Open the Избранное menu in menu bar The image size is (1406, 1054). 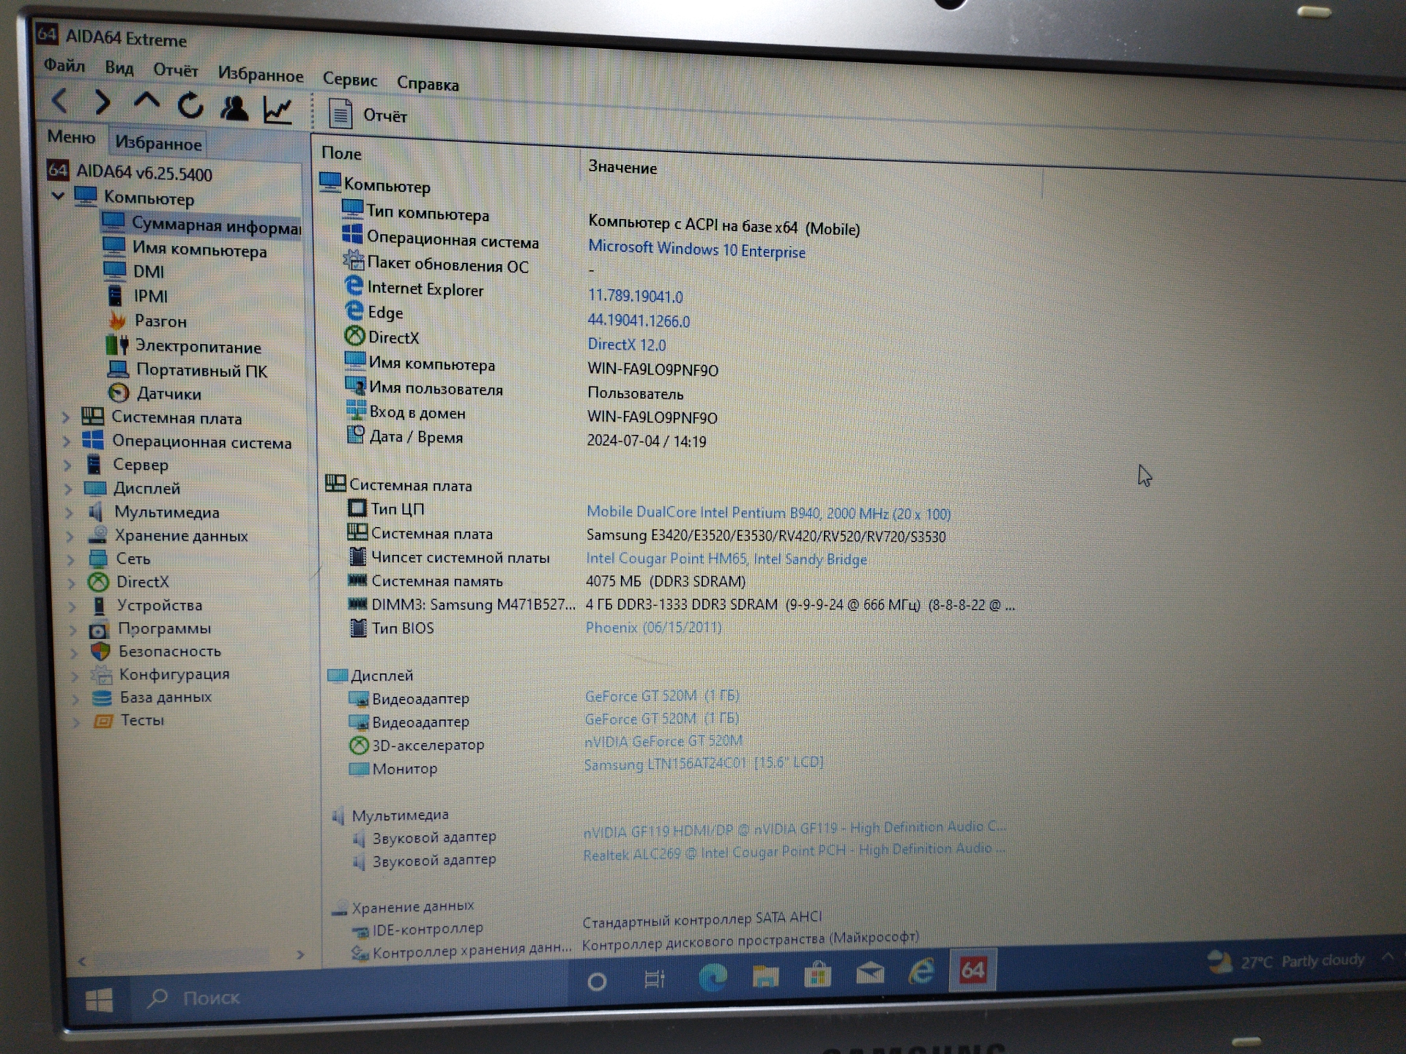coord(261,75)
